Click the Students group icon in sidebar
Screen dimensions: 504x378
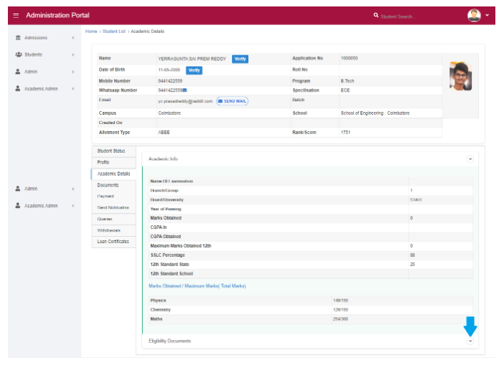[18, 55]
